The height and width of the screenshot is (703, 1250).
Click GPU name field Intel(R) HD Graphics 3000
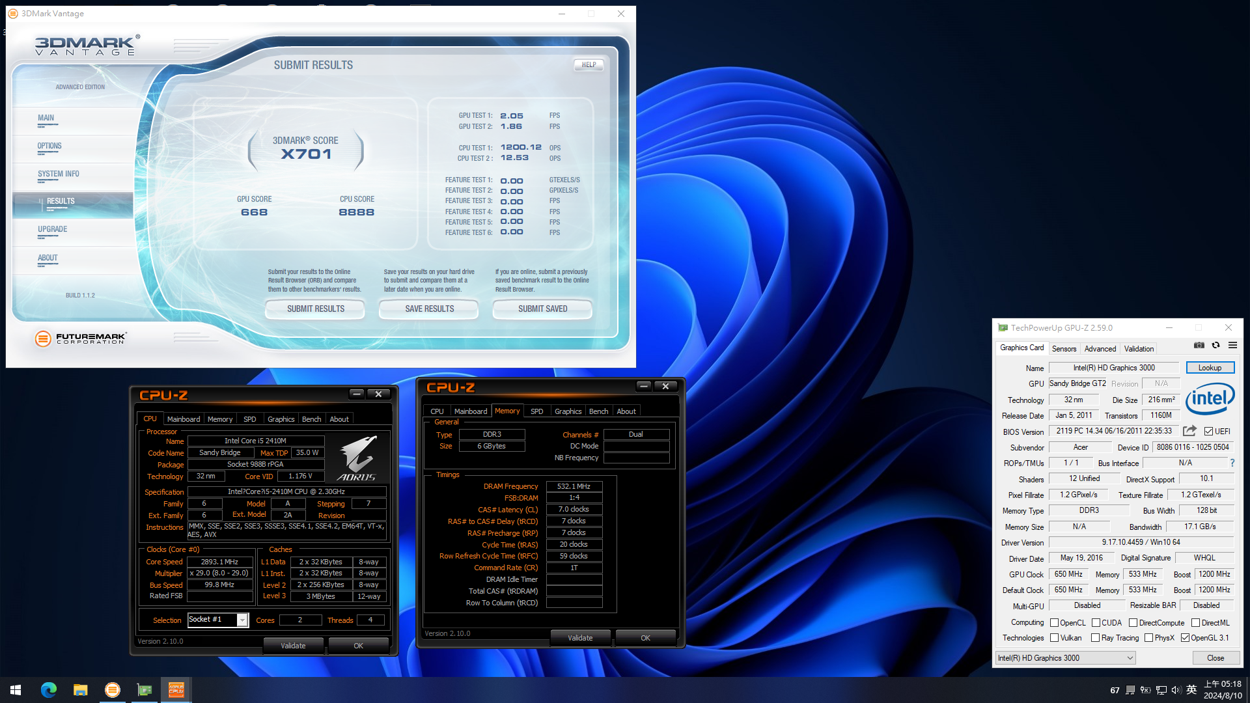click(x=1113, y=368)
